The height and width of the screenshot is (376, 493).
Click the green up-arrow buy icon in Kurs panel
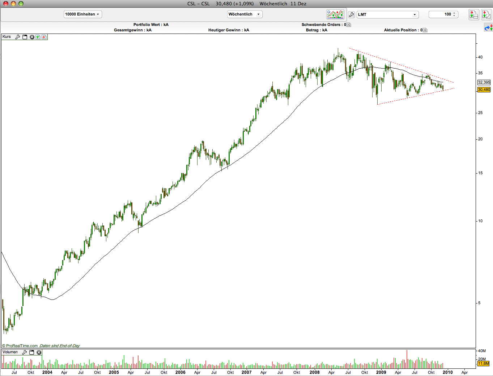38,37
